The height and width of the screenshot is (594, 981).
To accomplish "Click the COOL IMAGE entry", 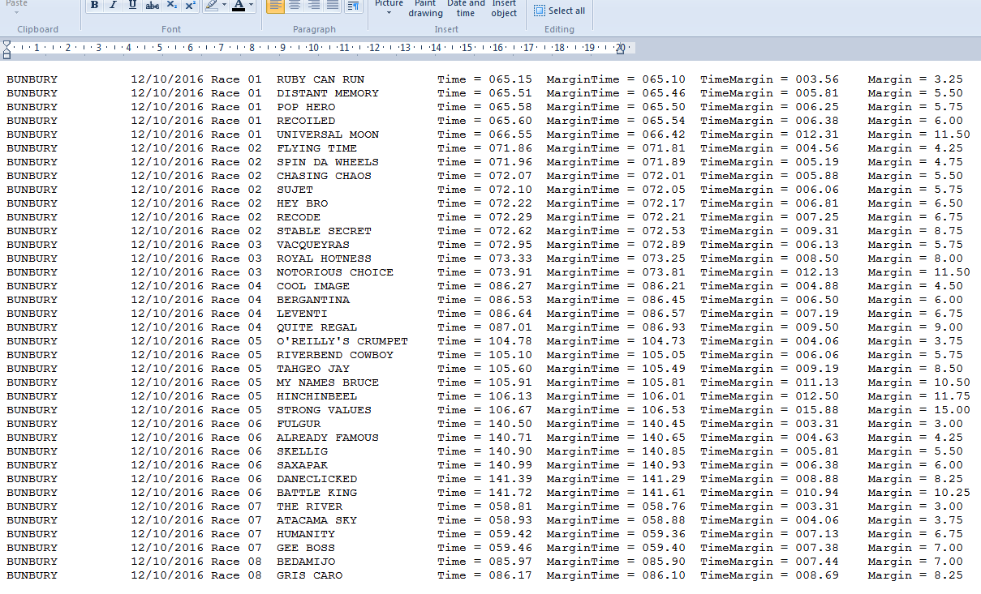I will pos(313,286).
